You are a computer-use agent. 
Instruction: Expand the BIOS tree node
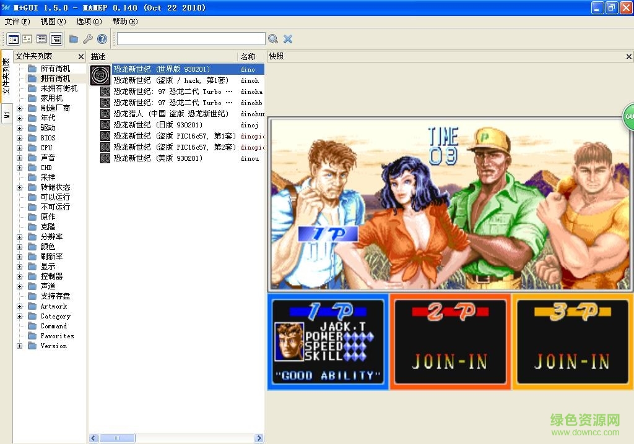[x=19, y=138]
